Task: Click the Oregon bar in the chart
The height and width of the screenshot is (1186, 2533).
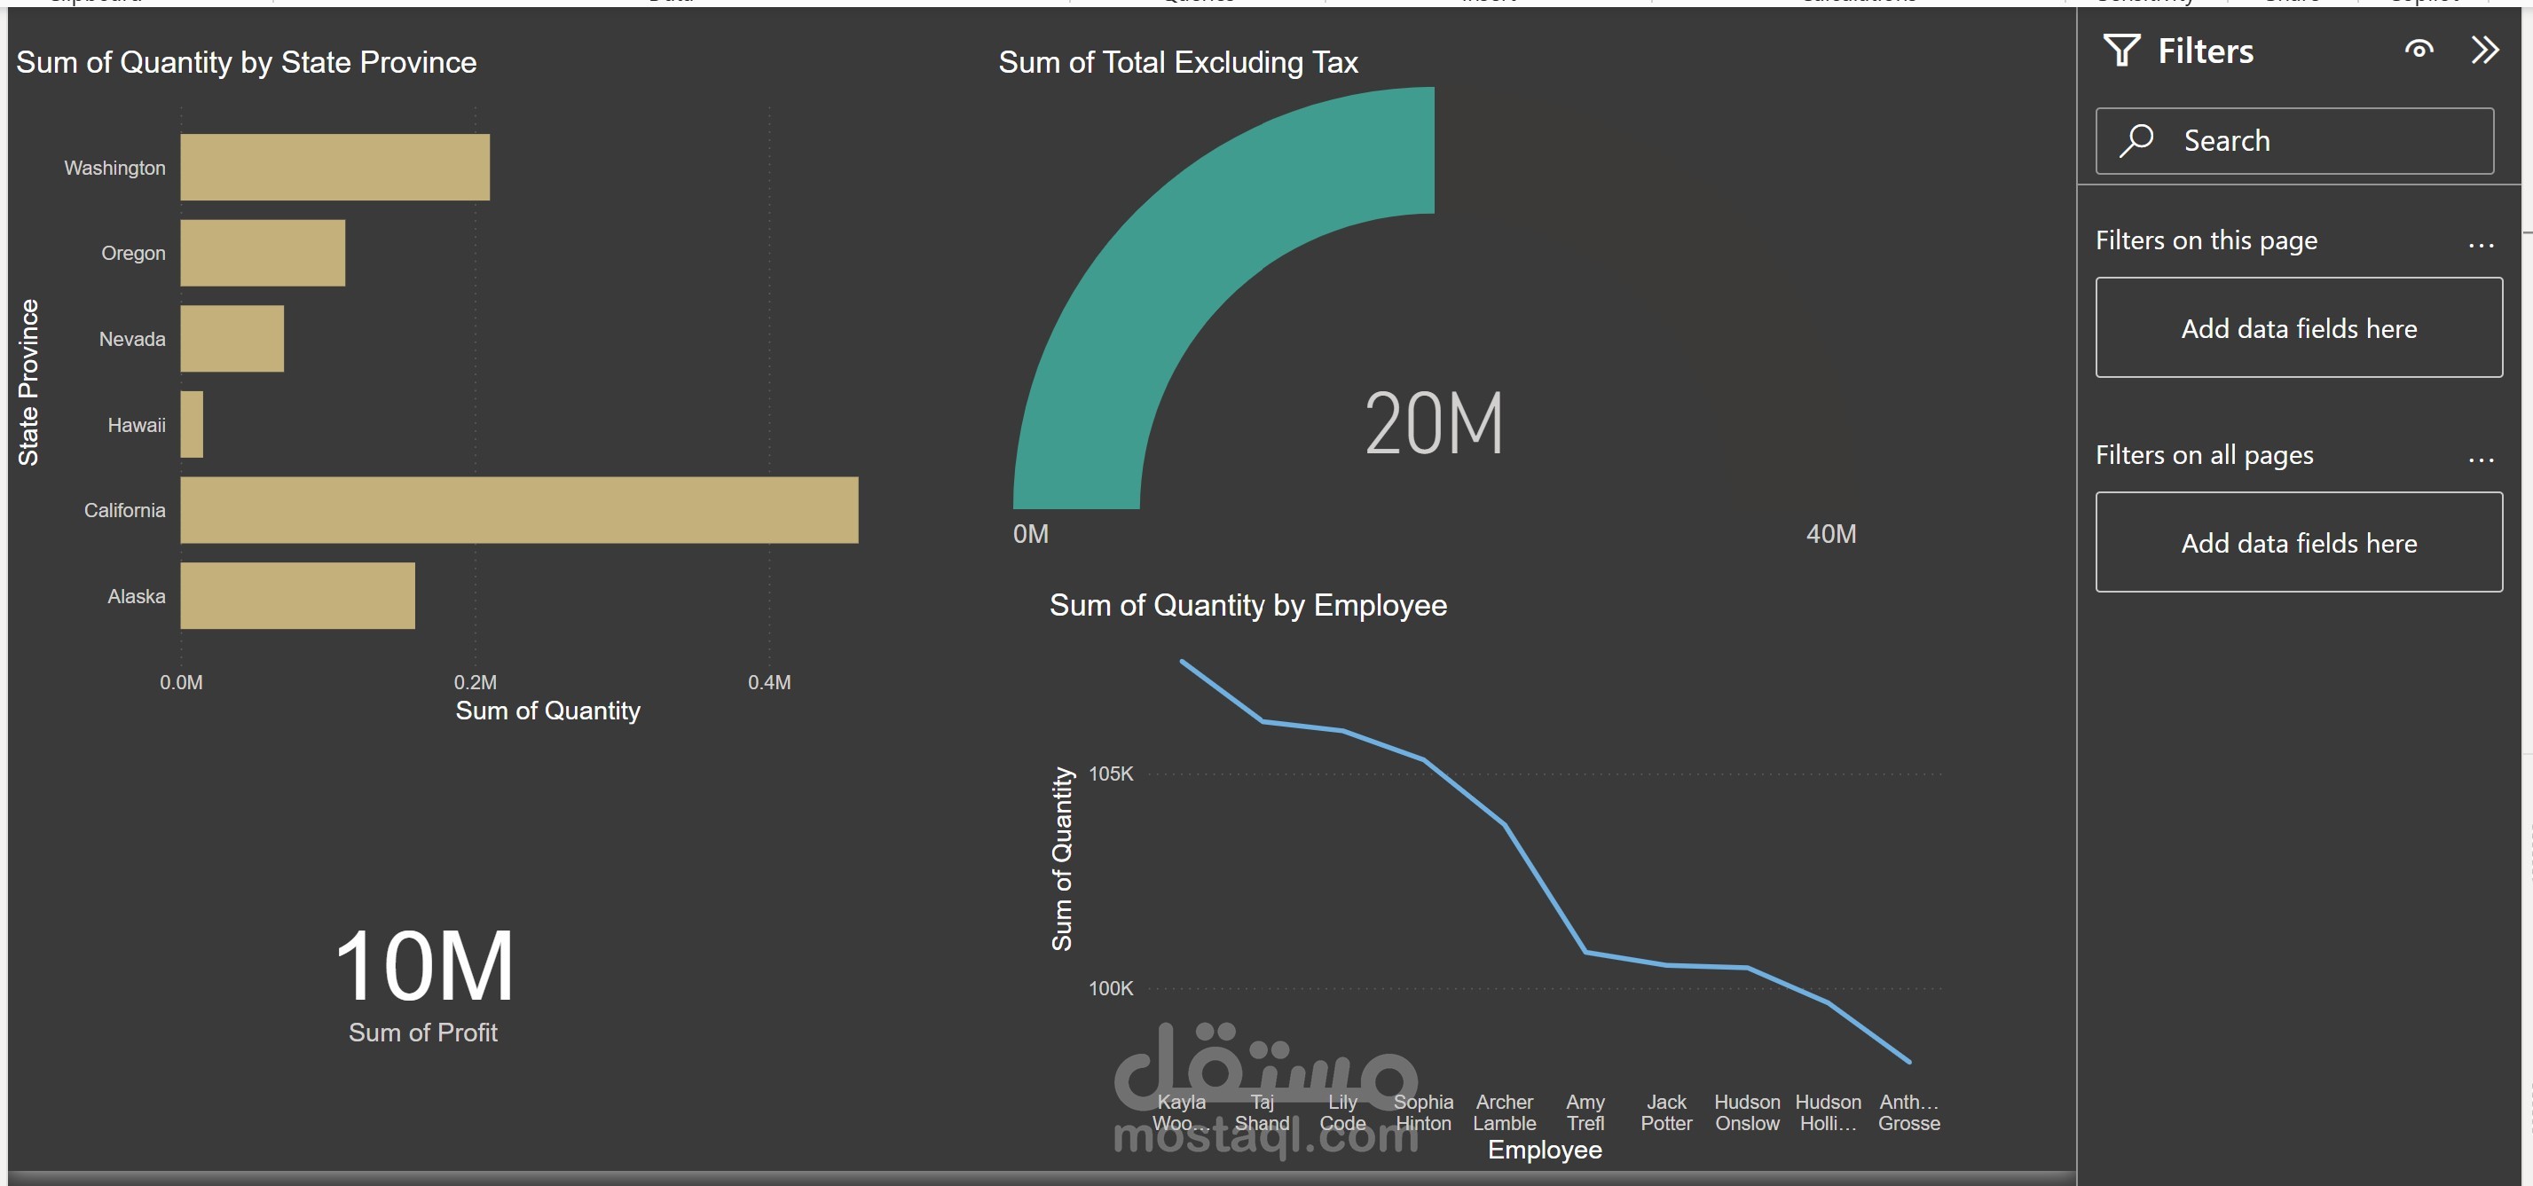Action: [x=263, y=253]
